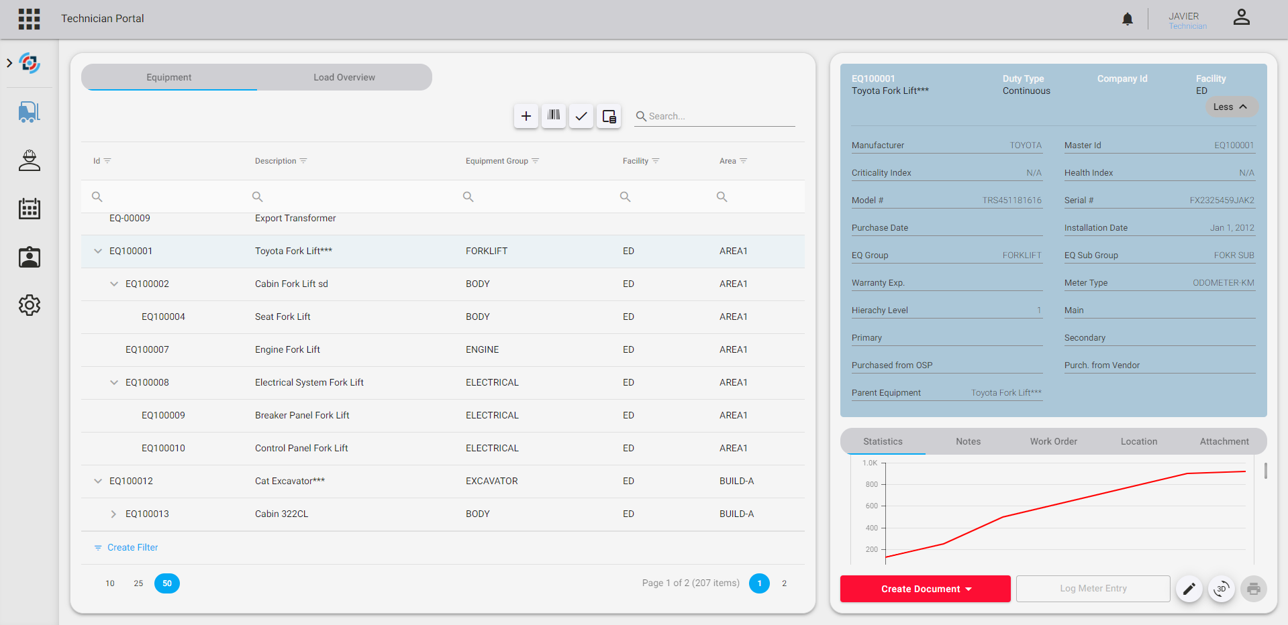Open the contact badge icon in the sidebar
The image size is (1288, 625).
pyautogui.click(x=29, y=257)
